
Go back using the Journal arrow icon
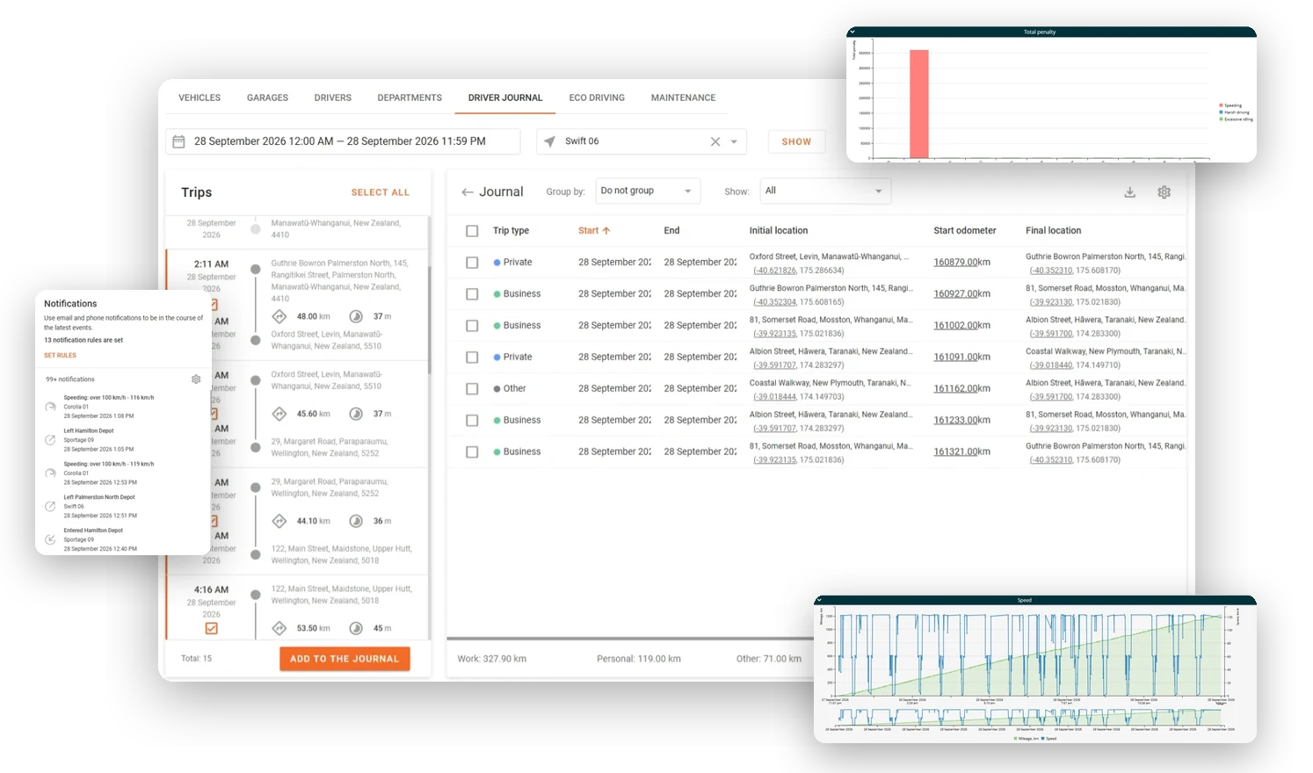468,192
